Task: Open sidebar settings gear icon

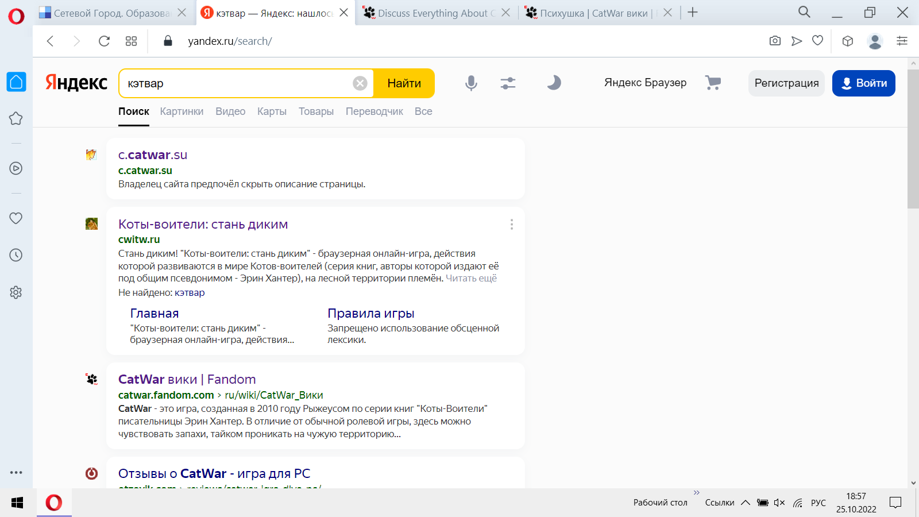Action: pos(16,292)
